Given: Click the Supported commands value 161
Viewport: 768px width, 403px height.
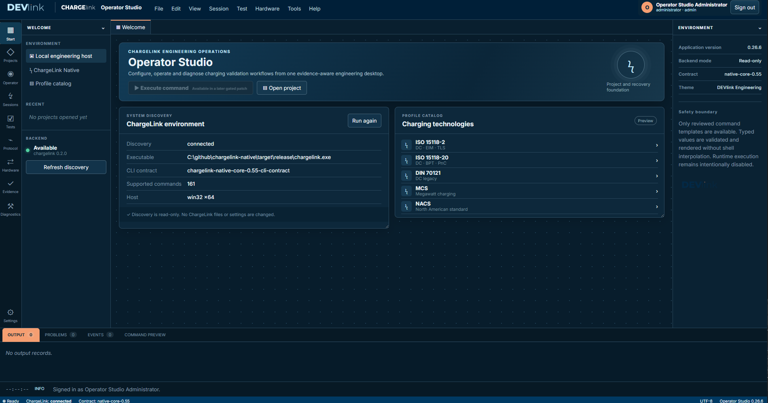Looking at the screenshot, I should (191, 184).
